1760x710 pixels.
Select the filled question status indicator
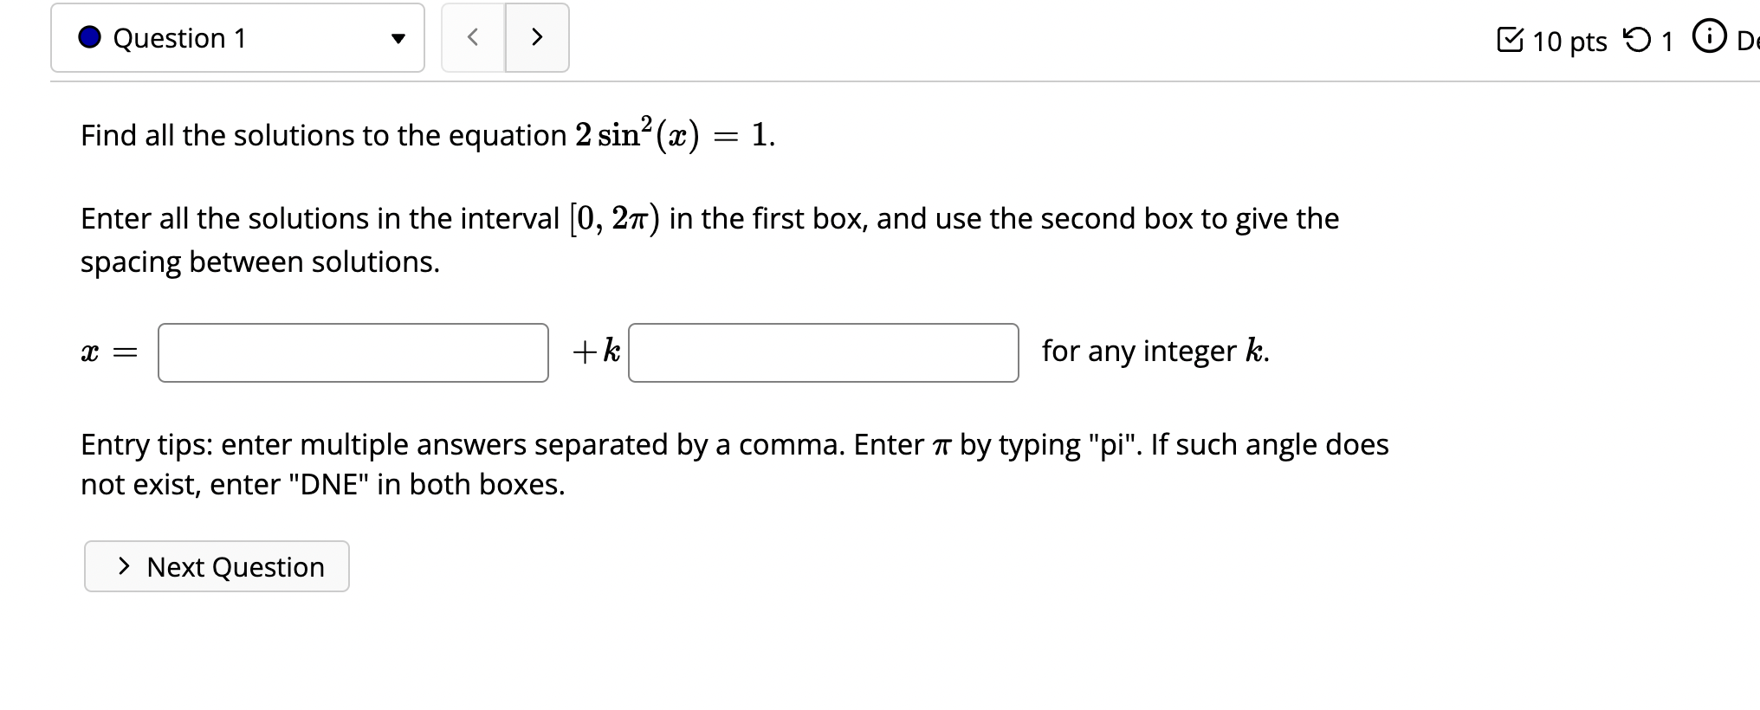tap(89, 38)
